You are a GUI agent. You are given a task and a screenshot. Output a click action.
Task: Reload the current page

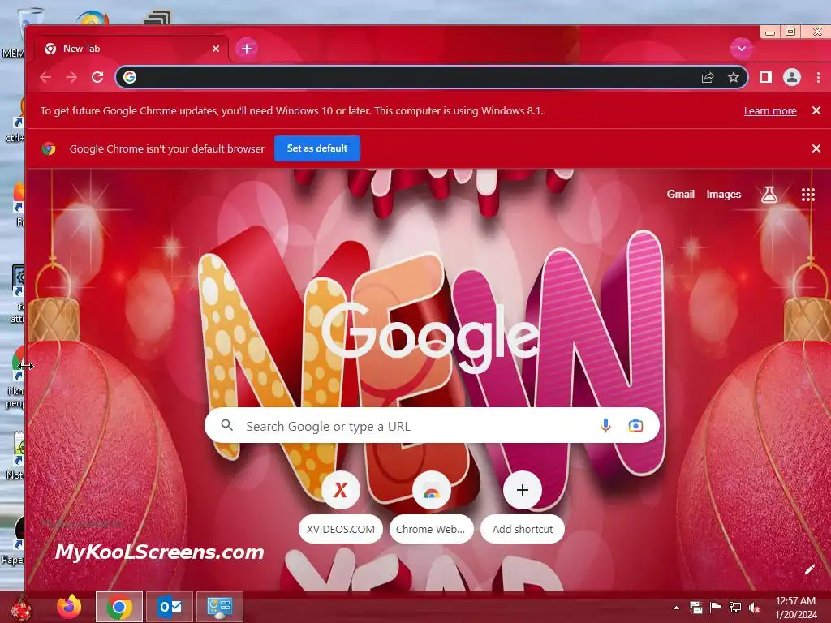pyautogui.click(x=97, y=77)
